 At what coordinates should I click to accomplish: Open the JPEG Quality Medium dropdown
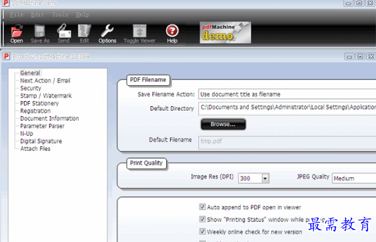354,178
